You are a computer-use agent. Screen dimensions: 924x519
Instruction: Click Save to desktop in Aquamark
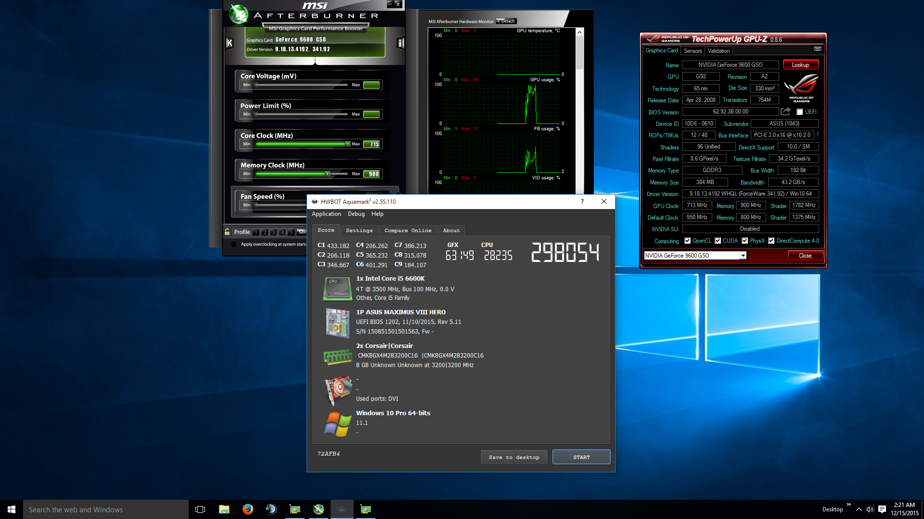(x=514, y=457)
